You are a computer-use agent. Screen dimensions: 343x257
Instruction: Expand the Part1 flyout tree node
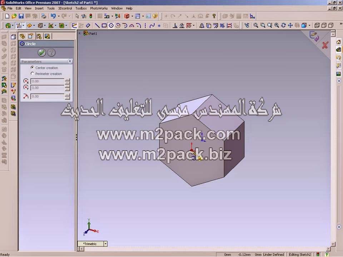click(80, 34)
